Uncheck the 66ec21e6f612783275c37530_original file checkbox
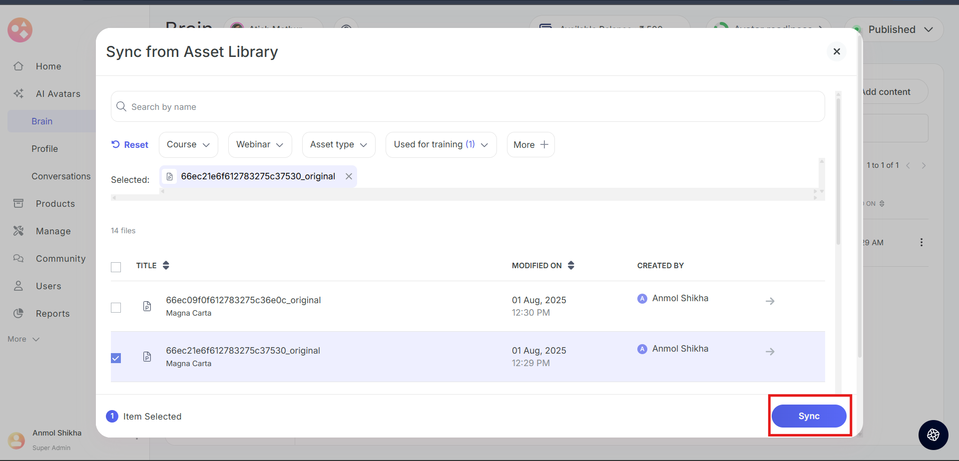Viewport: 959px width, 461px height. point(116,358)
